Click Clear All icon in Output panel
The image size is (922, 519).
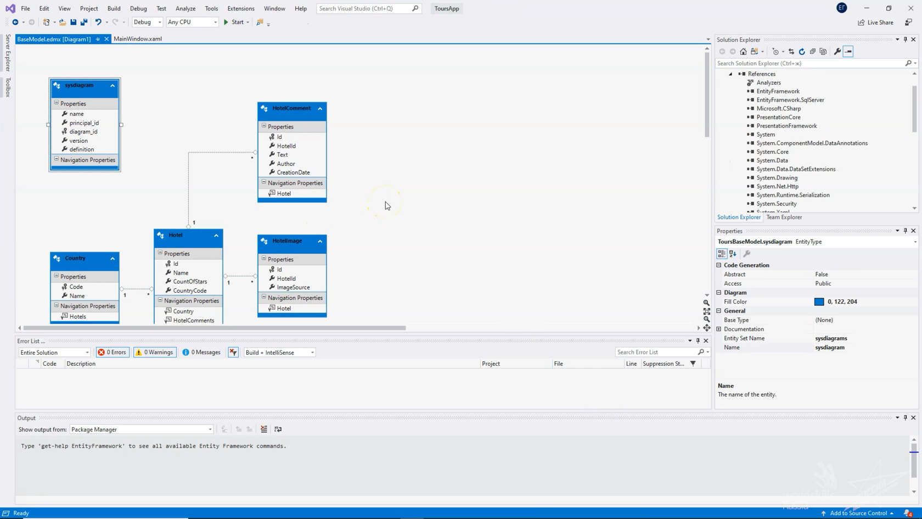click(x=264, y=429)
